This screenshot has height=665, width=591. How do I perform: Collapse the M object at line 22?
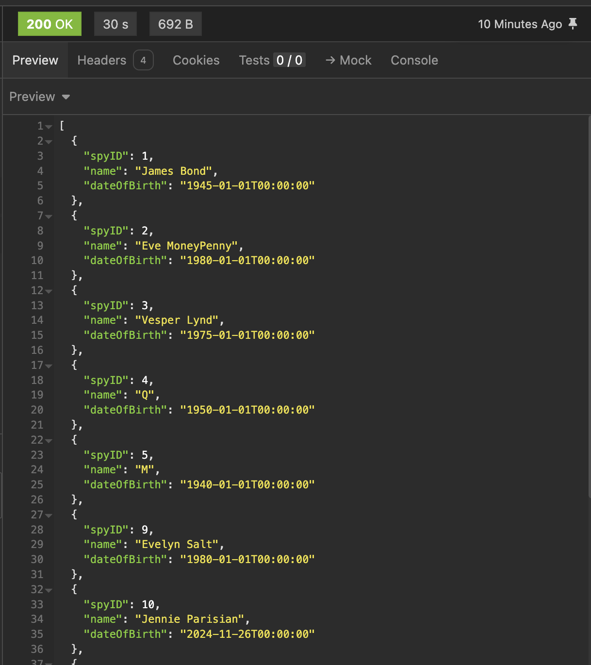click(x=49, y=441)
